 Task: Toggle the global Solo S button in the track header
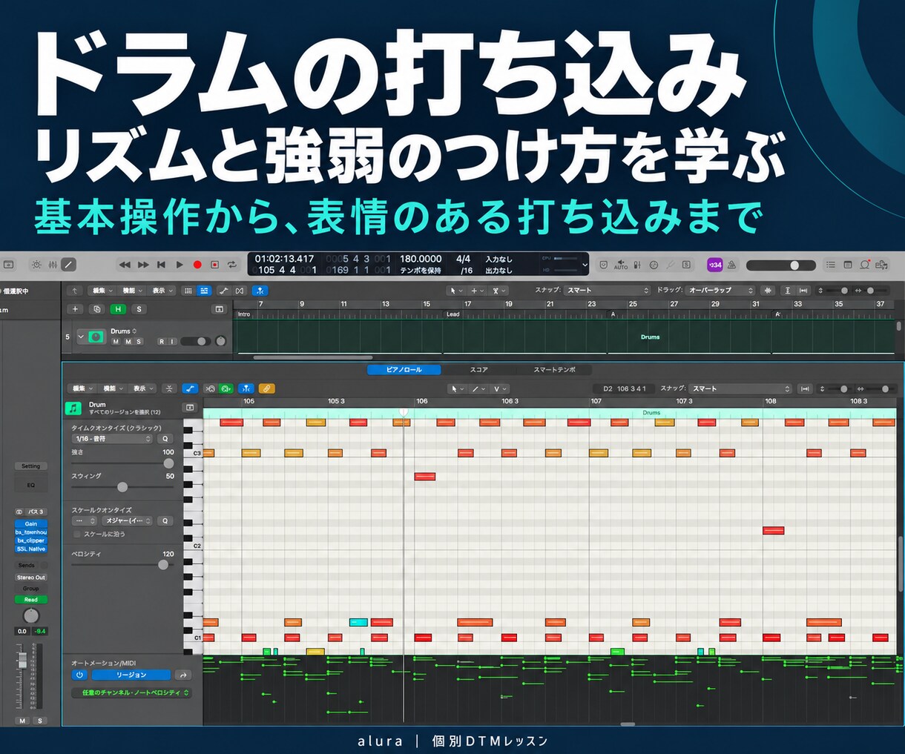point(139,309)
